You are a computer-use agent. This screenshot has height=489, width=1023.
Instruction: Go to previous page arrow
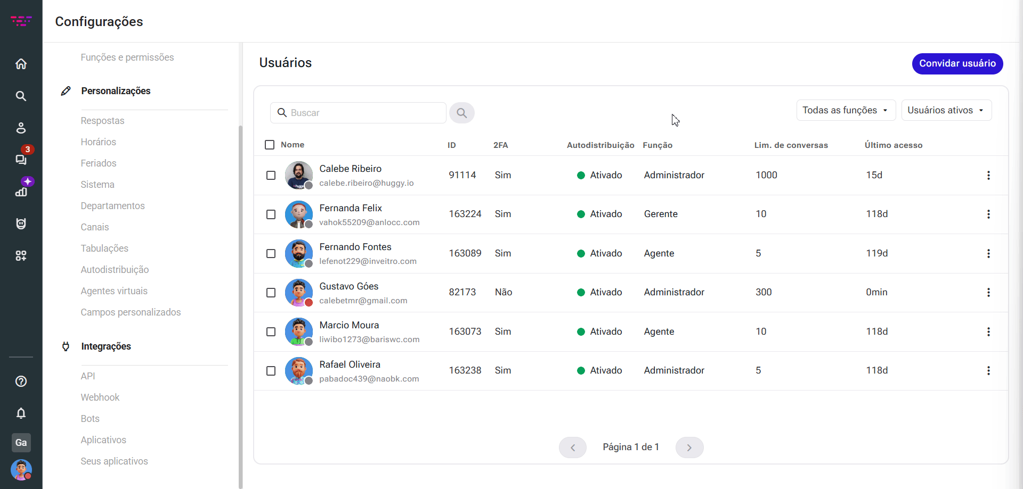[573, 447]
